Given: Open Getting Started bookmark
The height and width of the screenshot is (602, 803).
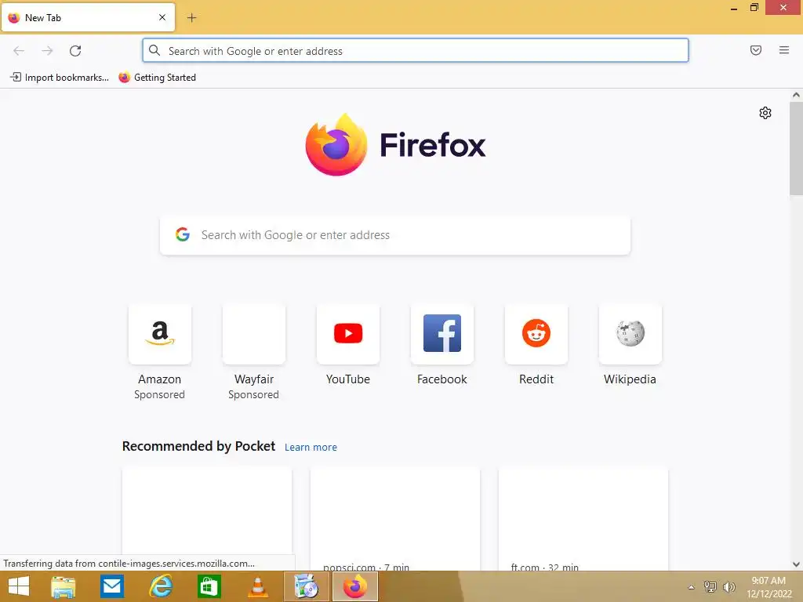Looking at the screenshot, I should [x=157, y=78].
